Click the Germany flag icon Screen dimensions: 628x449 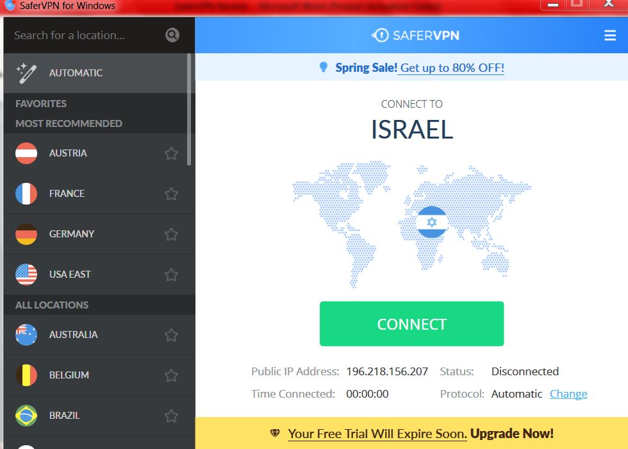coord(26,234)
